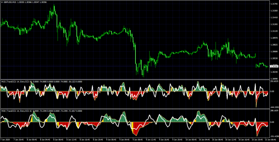
Task: Click the 9 Jan 00:45 time label
Action: tap(111, 140)
